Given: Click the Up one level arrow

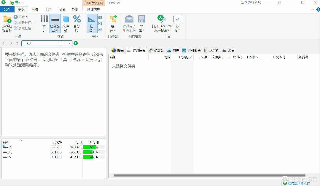Looking at the screenshot, I should point(17,43).
